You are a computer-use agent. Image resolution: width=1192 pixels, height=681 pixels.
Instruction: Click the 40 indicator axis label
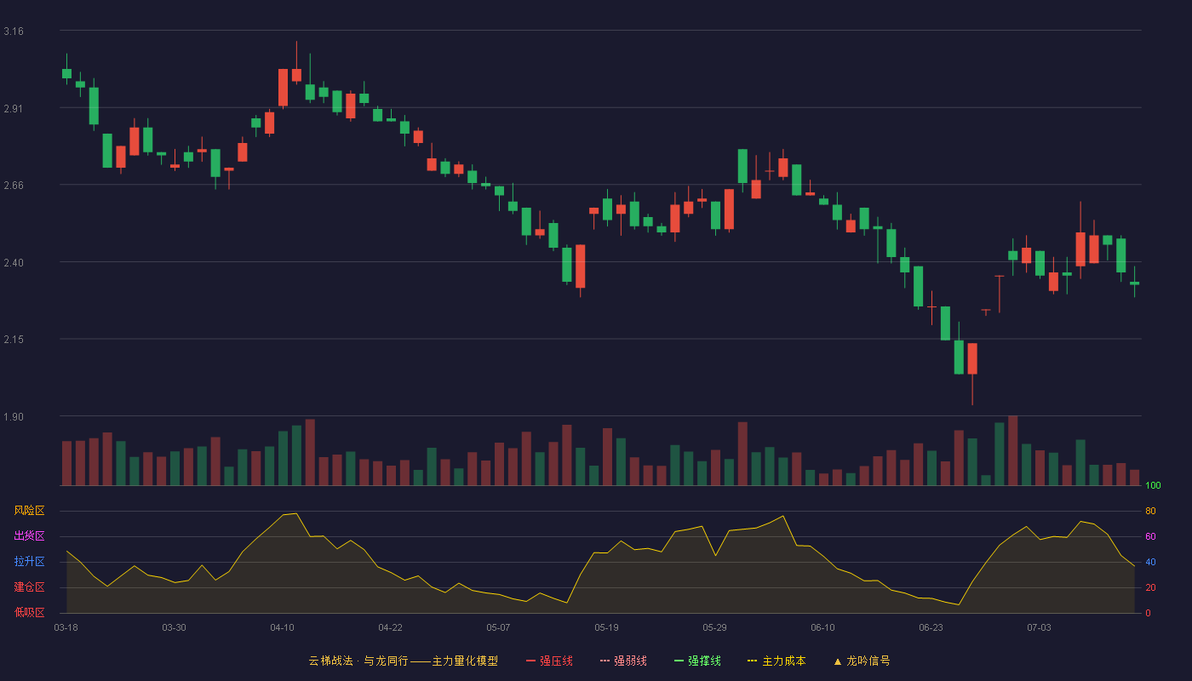click(1150, 562)
